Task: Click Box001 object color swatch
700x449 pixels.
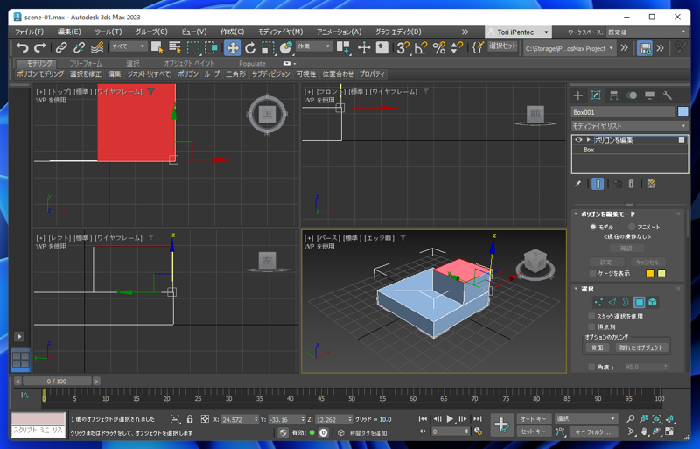Action: coord(682,112)
